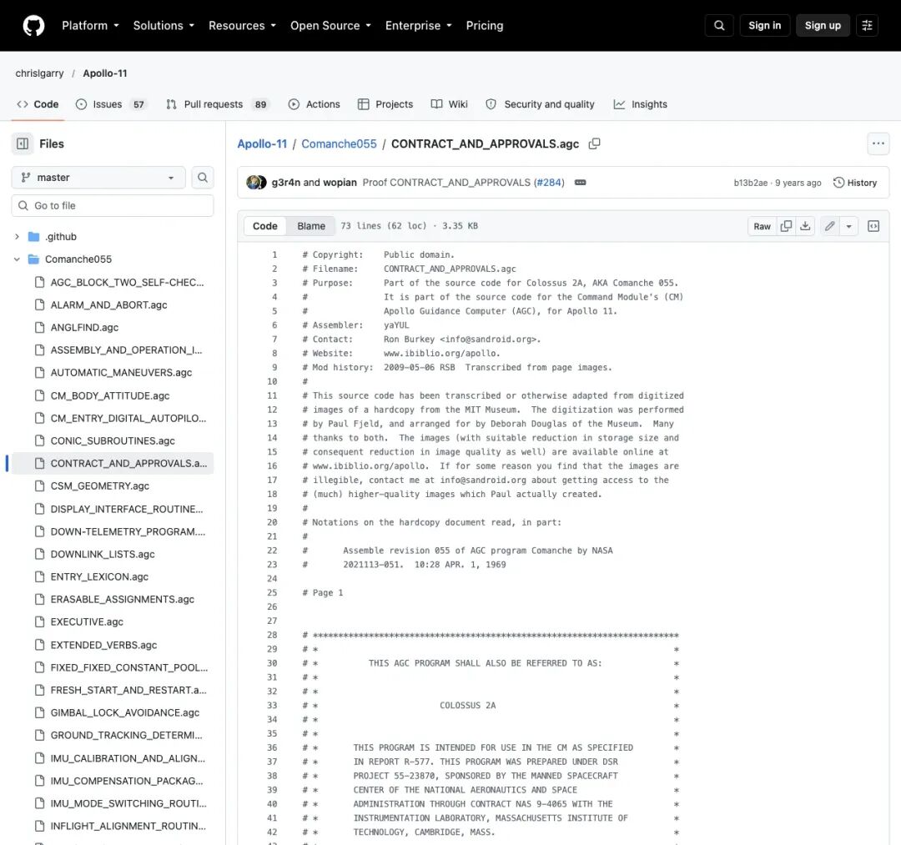Viewport: 901px width, 845px height.
Task: Search files magnifier button beside branch
Action: [202, 178]
